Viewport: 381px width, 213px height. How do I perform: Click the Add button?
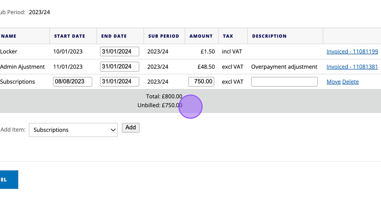pyautogui.click(x=131, y=127)
